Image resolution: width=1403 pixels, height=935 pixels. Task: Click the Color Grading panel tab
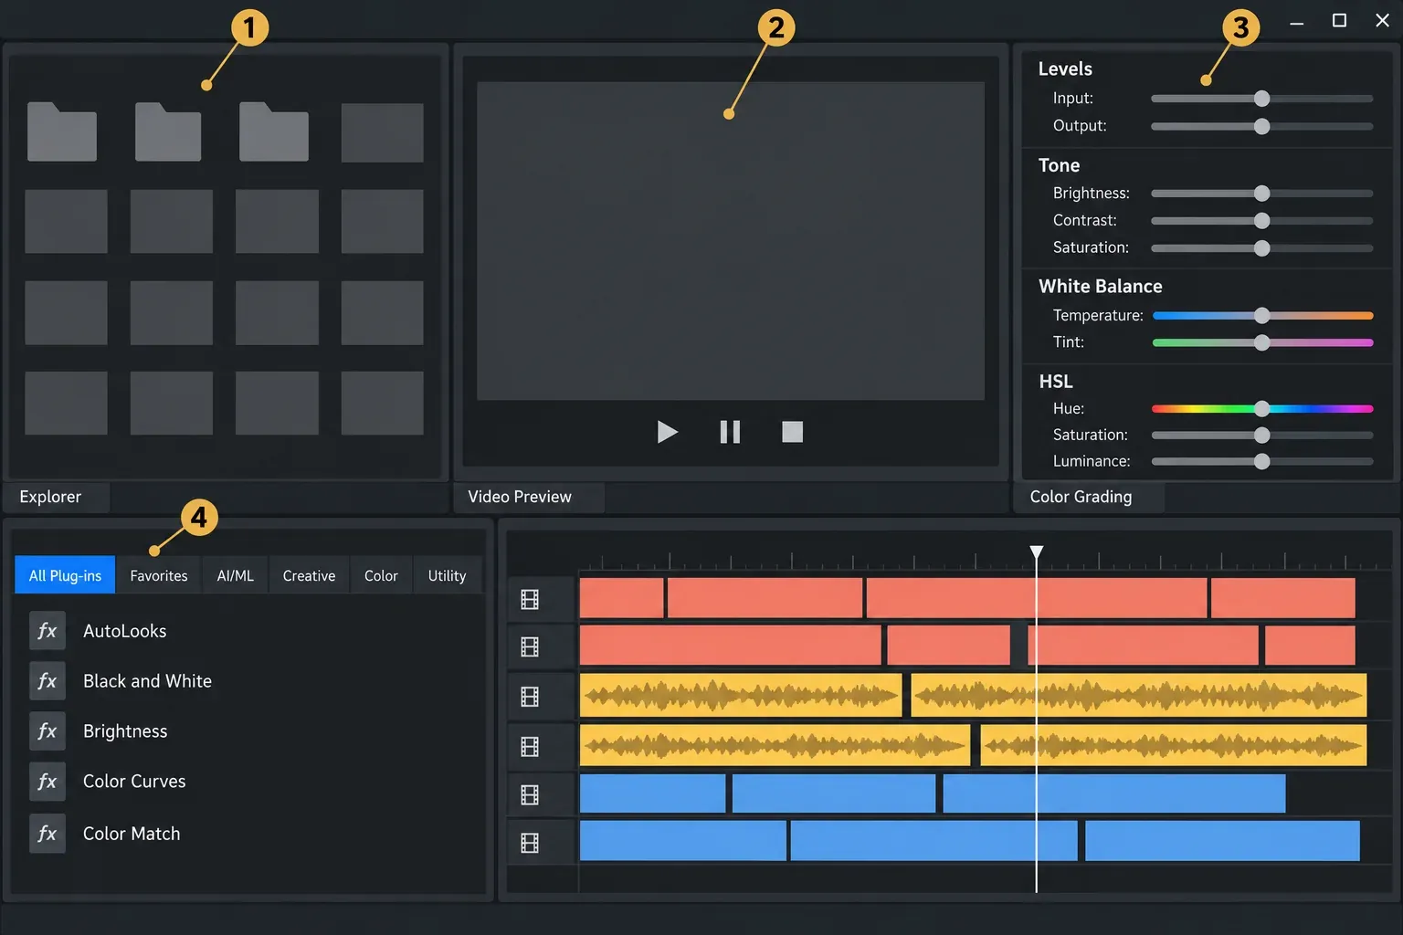point(1089,497)
